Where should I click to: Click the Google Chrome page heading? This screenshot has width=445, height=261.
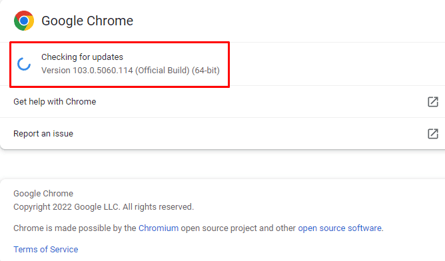pyautogui.click(x=87, y=21)
